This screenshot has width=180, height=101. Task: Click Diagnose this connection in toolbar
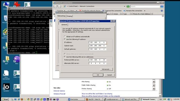(x=112, y=11)
